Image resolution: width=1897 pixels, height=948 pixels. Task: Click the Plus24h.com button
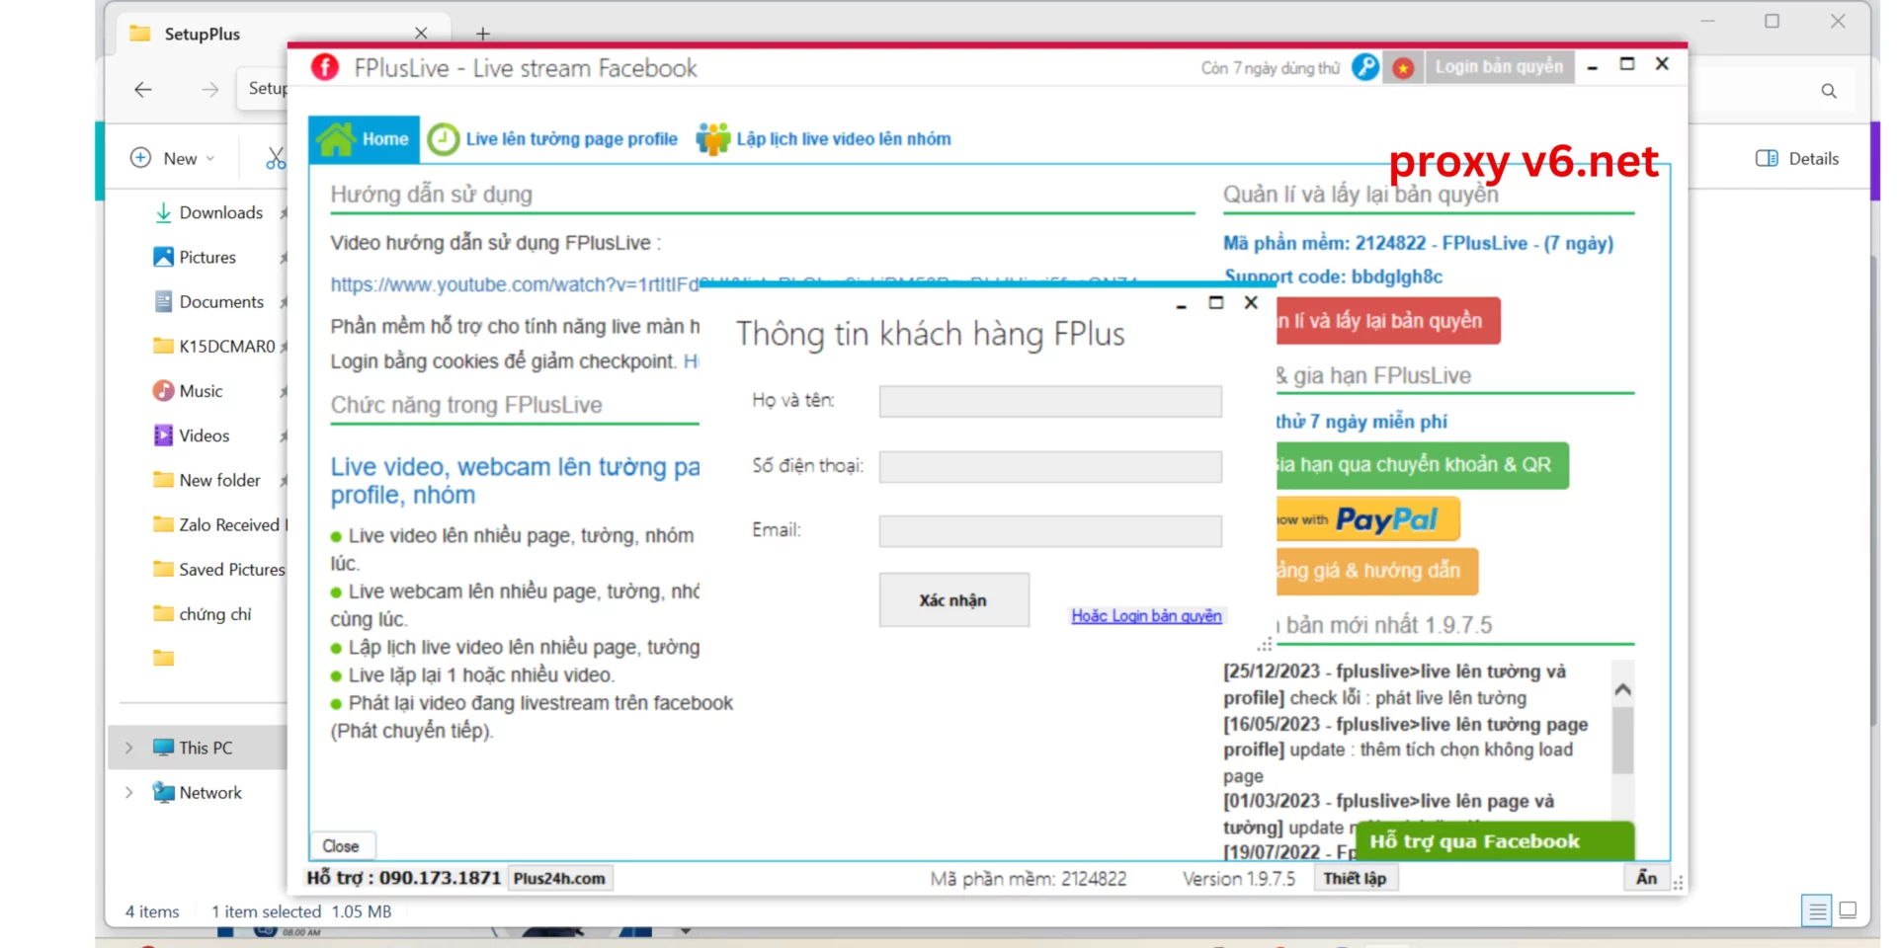tap(559, 879)
